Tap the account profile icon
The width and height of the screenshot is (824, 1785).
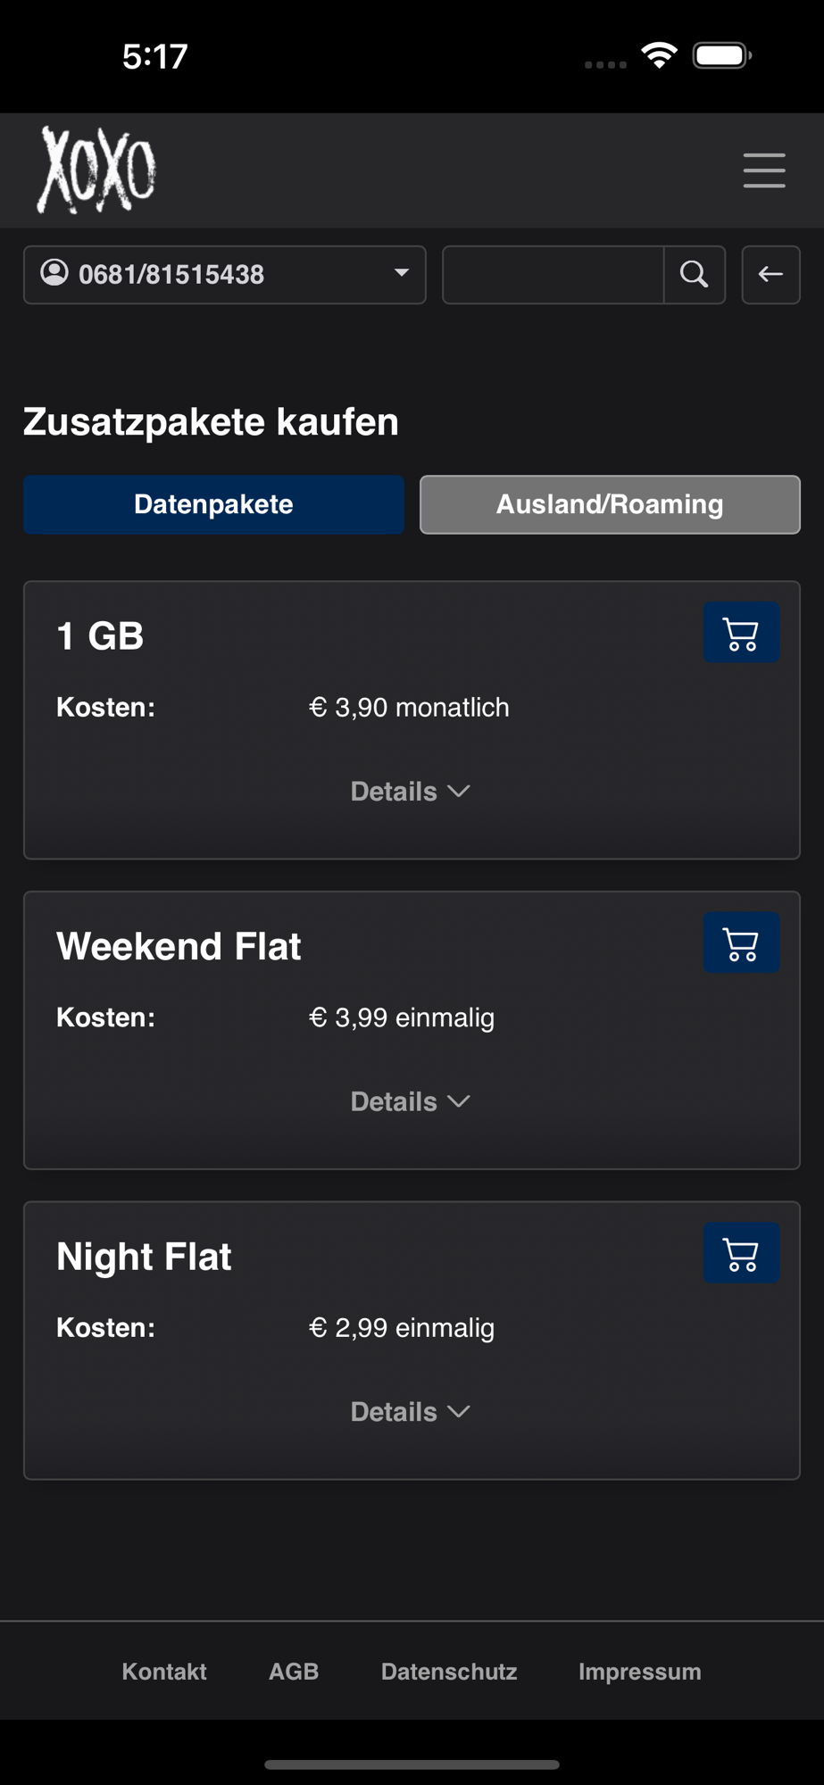click(x=54, y=273)
